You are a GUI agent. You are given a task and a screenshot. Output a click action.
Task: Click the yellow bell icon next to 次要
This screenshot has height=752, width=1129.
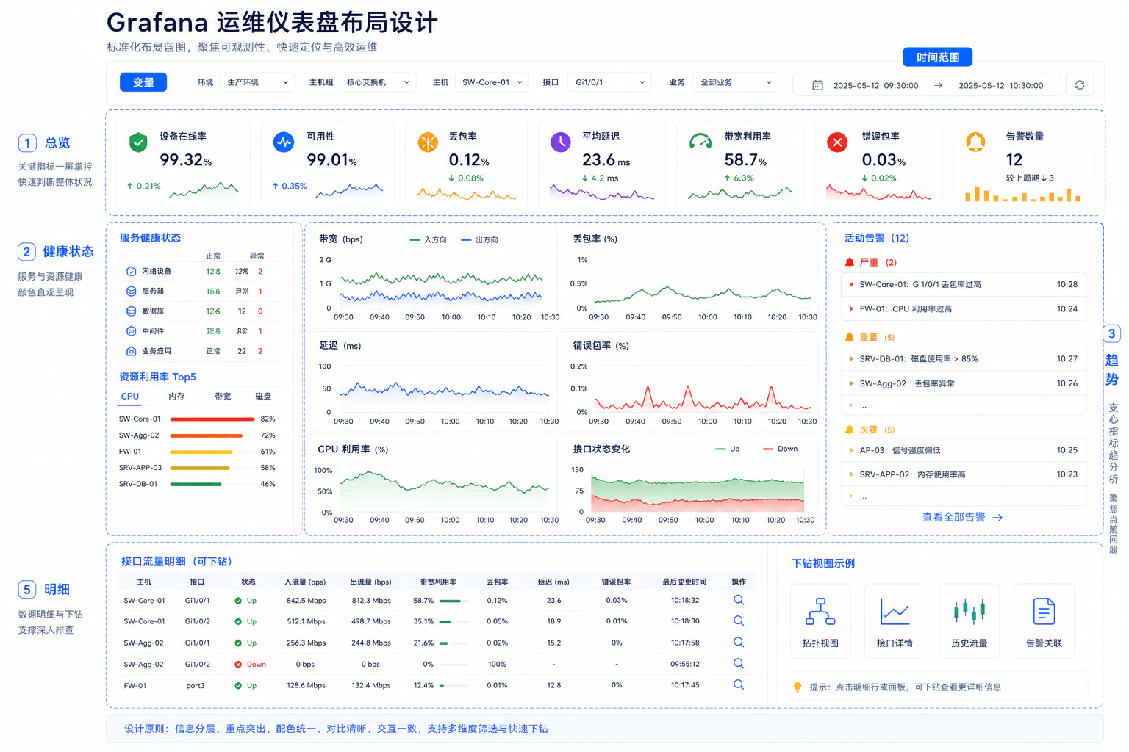click(x=850, y=430)
